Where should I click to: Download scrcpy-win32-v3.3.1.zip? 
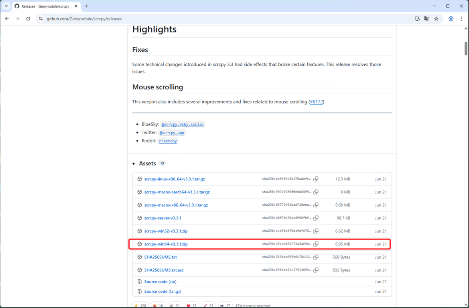166,231
